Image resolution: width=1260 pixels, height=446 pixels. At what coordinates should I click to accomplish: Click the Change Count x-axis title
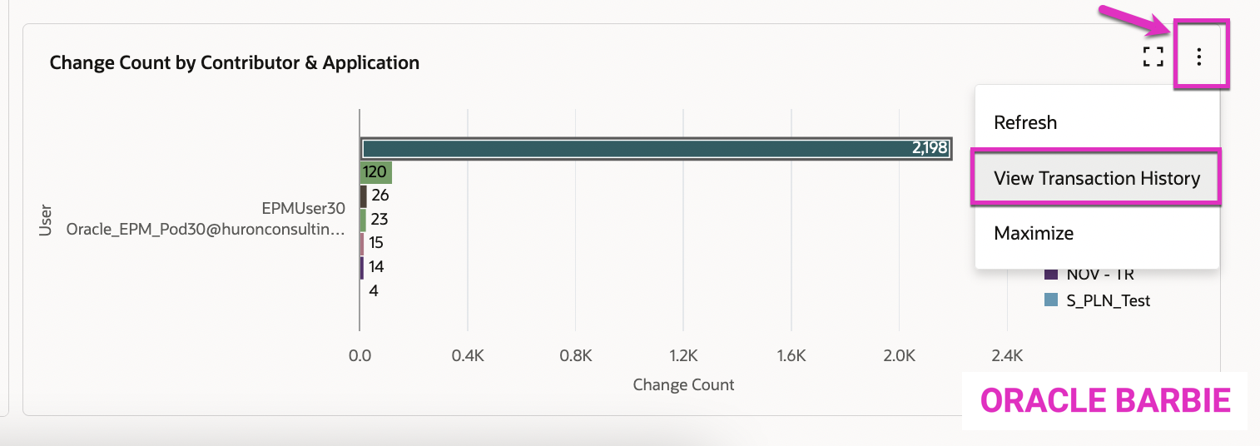tap(683, 384)
